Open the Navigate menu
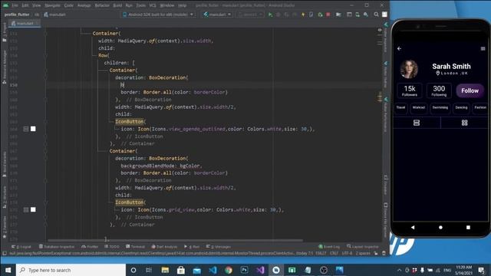The height and width of the screenshot is (276, 491). (52, 5)
